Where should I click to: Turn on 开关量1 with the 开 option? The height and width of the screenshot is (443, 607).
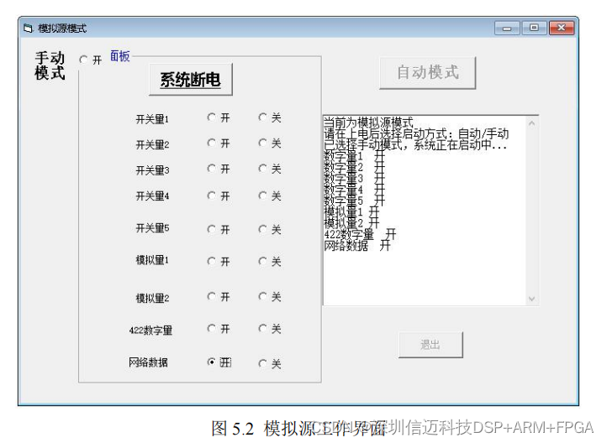click(x=212, y=118)
